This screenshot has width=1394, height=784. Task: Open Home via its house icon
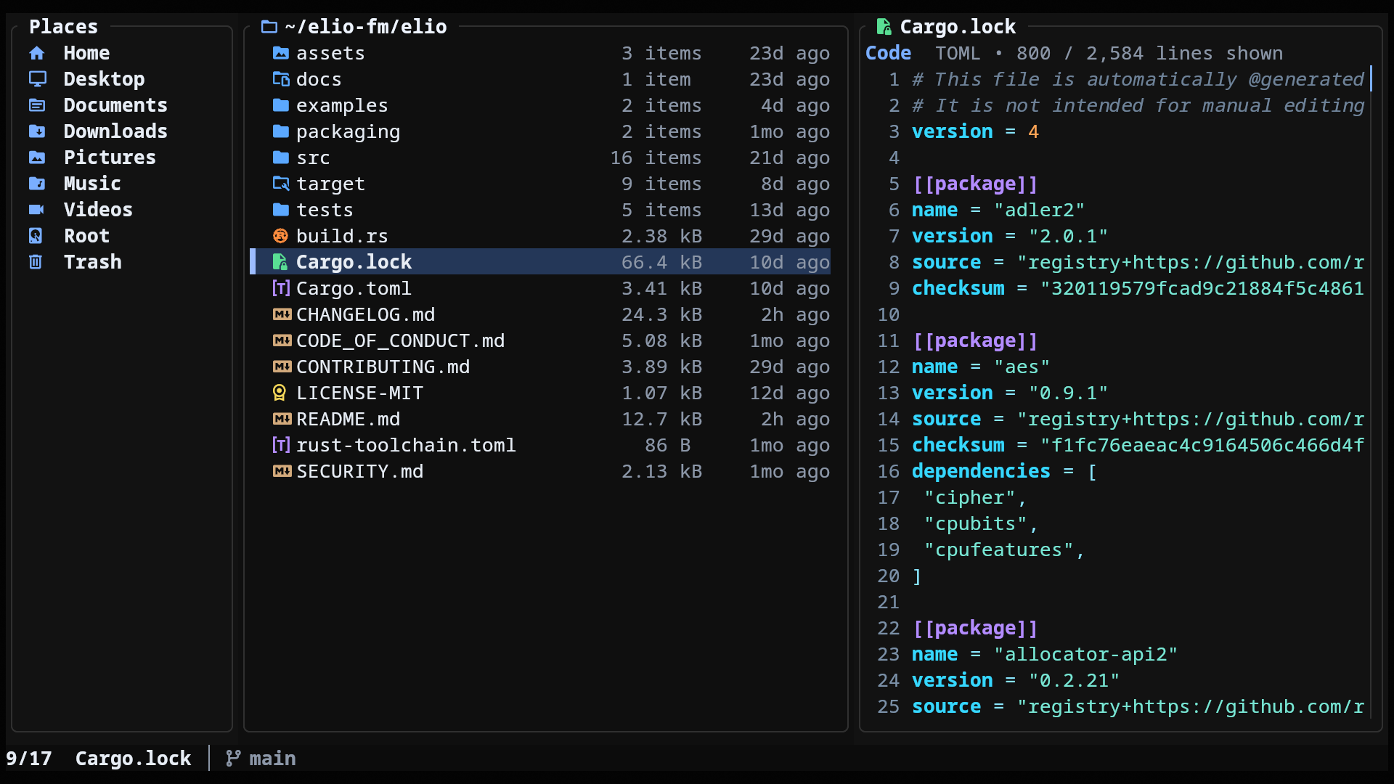coord(37,53)
